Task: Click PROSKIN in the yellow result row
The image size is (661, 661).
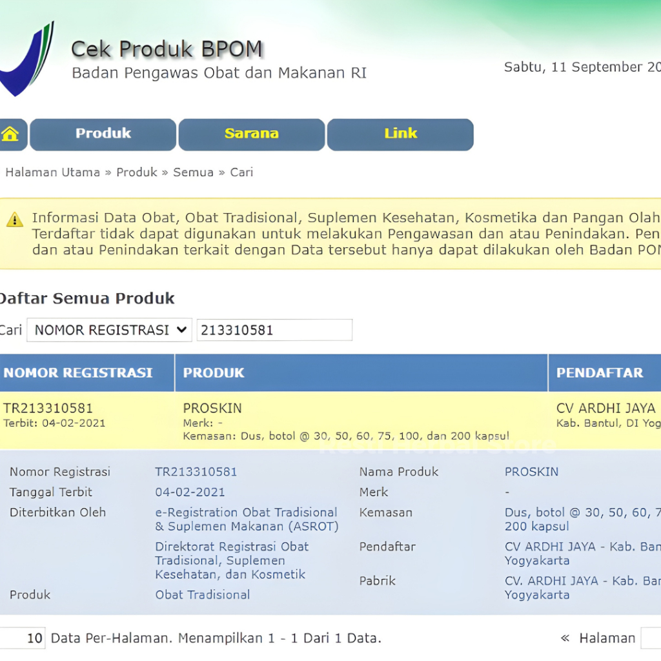Action: 212,408
